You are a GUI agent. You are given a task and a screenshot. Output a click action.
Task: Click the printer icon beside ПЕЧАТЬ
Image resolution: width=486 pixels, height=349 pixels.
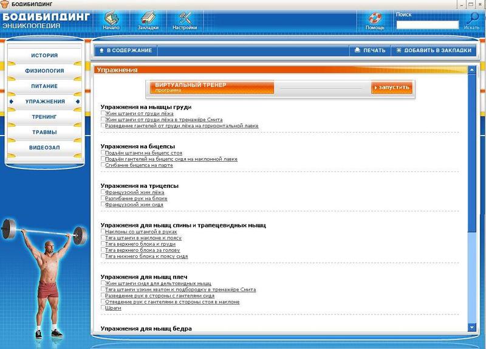coord(357,50)
